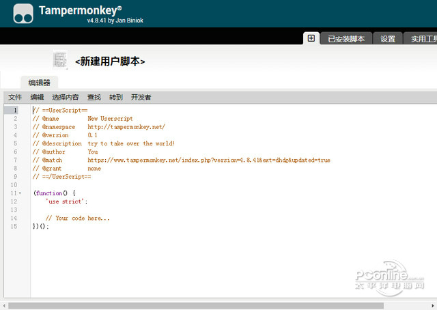Click the scrollbar left arrow

click(x=4, y=306)
